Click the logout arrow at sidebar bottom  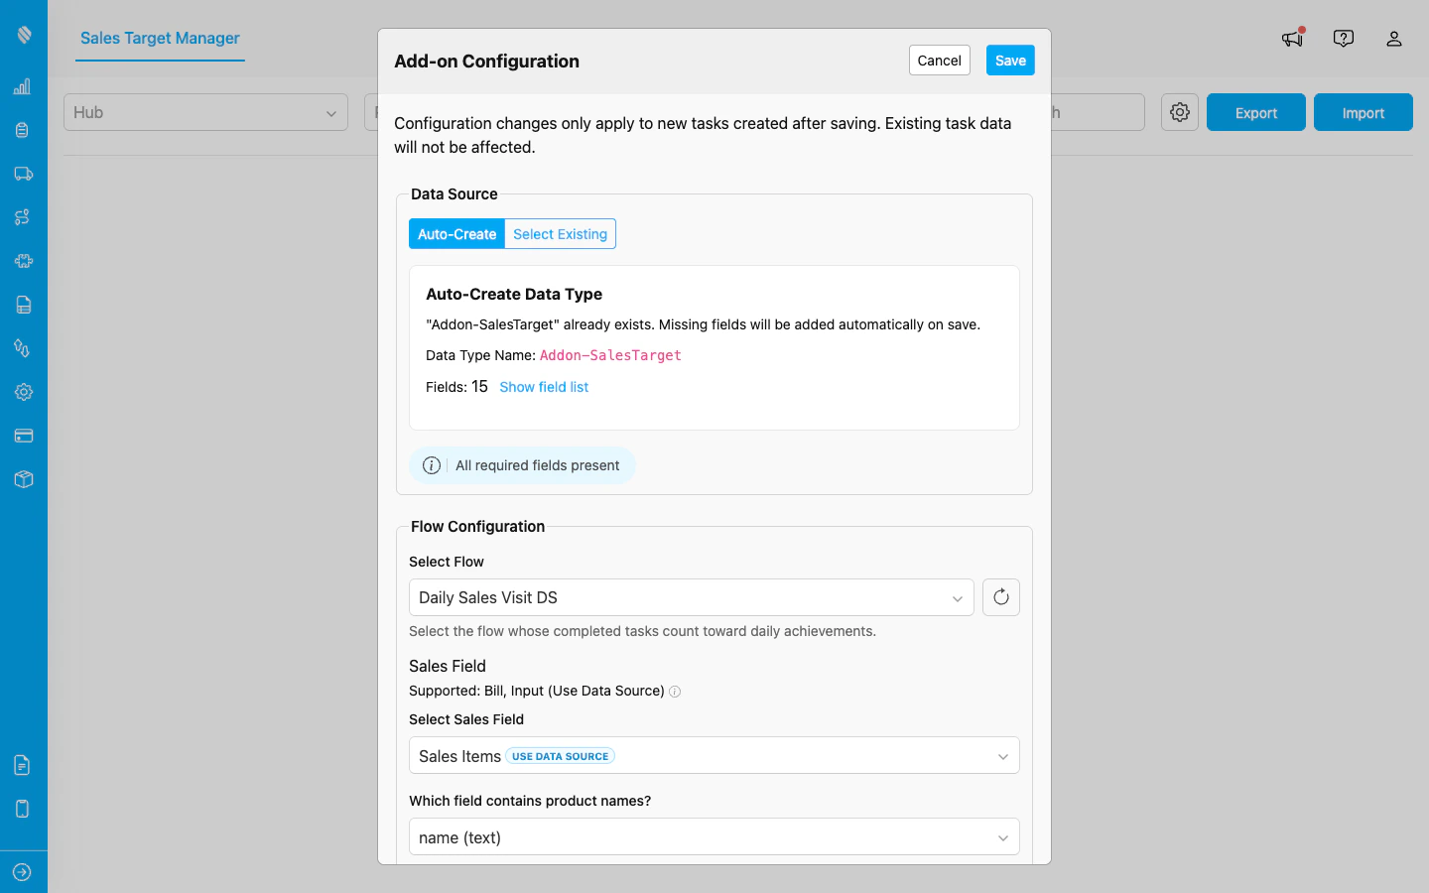pos(23,871)
